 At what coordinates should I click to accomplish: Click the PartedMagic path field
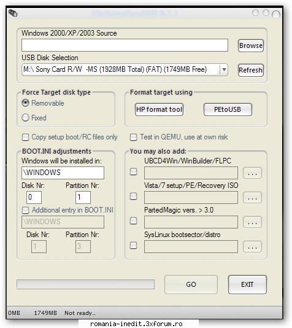[191, 222]
